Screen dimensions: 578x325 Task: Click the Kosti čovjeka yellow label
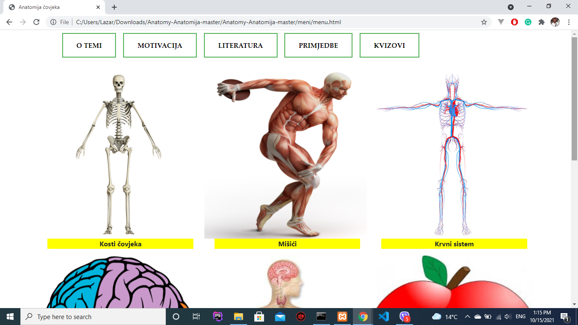(x=121, y=244)
